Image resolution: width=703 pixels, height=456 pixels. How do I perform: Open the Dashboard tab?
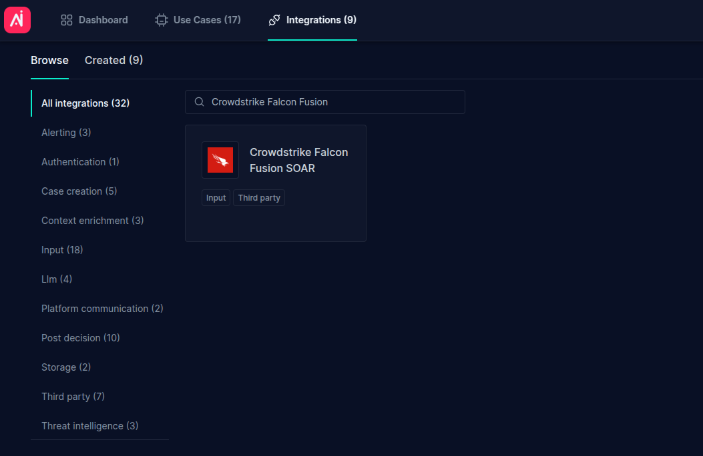[x=95, y=20]
